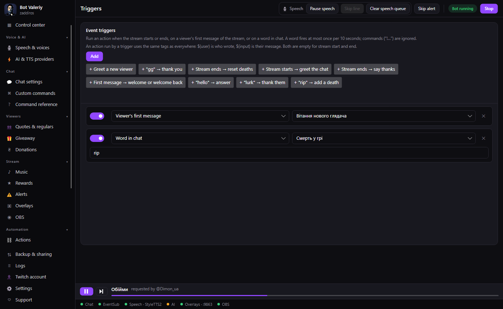Click the Speech & voices microphone icon
The width and height of the screenshot is (503, 309).
pyautogui.click(x=9, y=48)
